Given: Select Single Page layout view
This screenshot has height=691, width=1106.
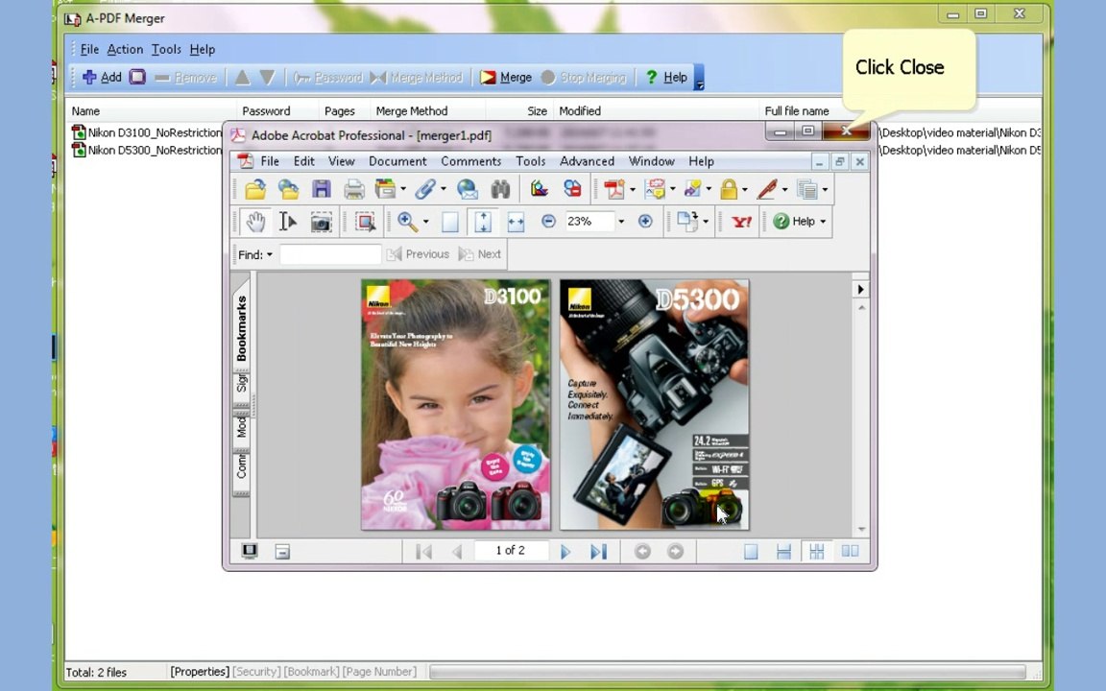Looking at the screenshot, I should coord(751,552).
